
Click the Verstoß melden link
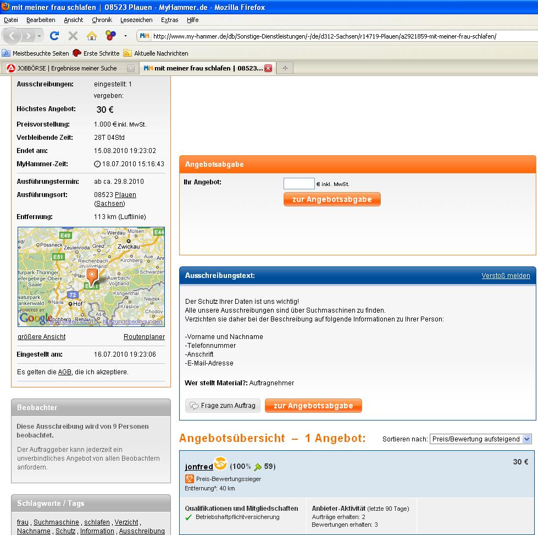(x=506, y=276)
